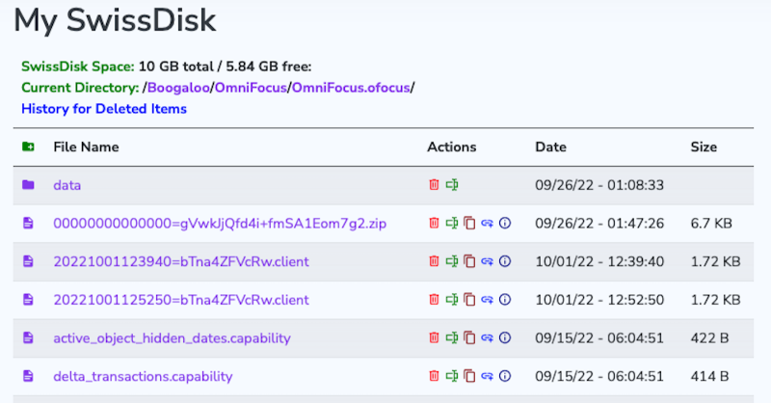Open the data folder link
The image size is (771, 403).
click(x=66, y=185)
